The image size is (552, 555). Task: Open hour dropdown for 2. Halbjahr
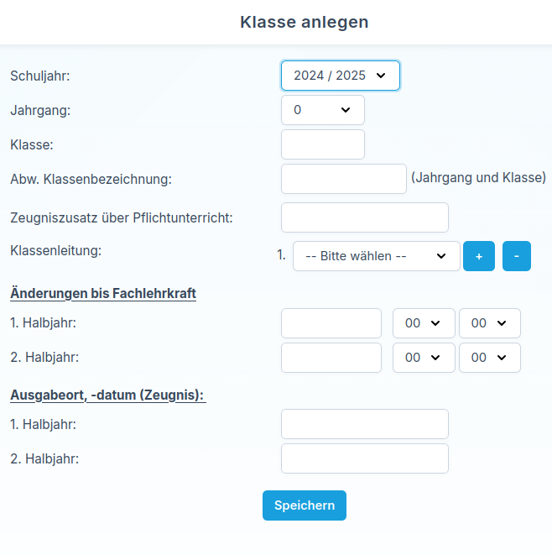click(424, 358)
